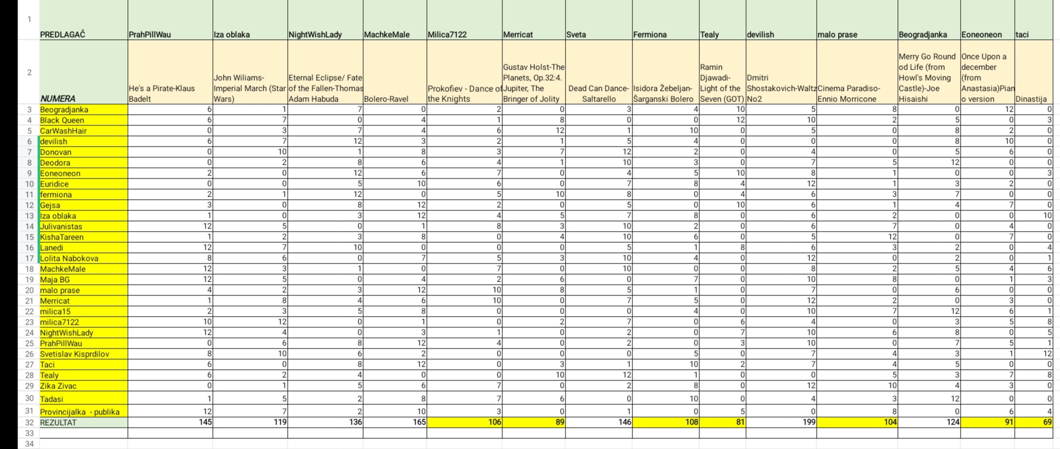Click the Ramin Djawadi Light of the Seven cell

tap(723, 72)
